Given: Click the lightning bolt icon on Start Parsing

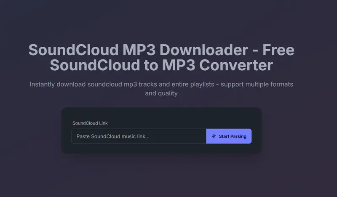Looking at the screenshot, I should tap(214, 136).
